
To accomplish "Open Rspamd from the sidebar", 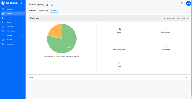I will (x=13, y=40).
